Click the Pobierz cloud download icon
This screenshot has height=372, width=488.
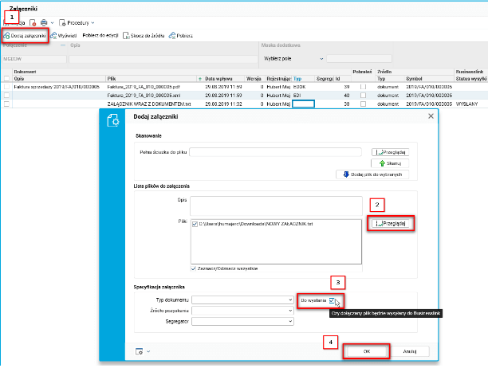click(x=172, y=36)
